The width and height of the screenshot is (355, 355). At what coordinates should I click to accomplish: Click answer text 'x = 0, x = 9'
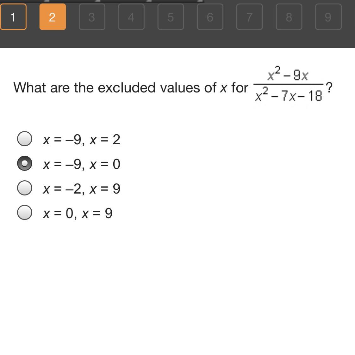pos(78,214)
